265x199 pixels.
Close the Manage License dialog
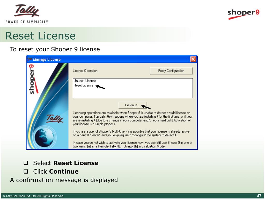[x=193, y=59]
